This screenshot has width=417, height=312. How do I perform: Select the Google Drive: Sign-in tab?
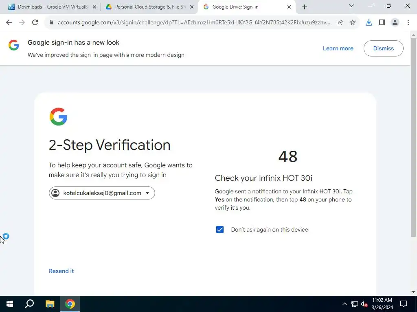click(247, 7)
